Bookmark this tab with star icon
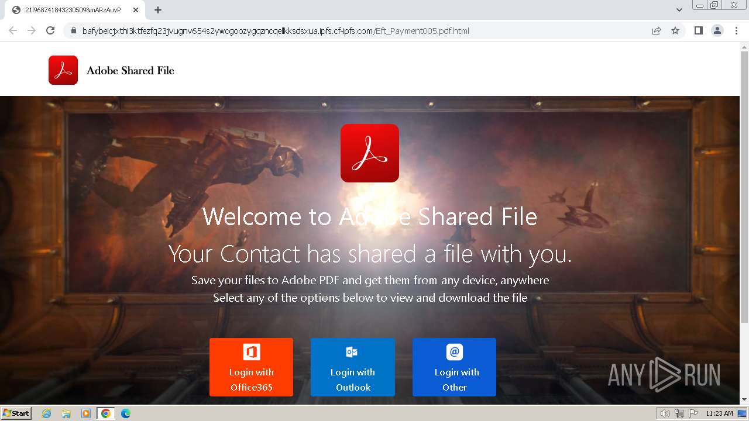Viewport: 749px width, 421px height. (x=675, y=31)
